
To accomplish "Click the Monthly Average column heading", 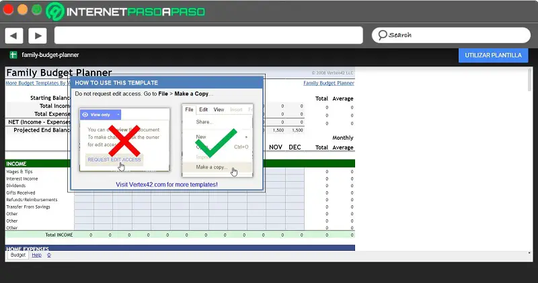I will click(343, 142).
